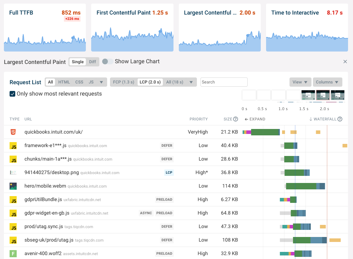353x259 pixels.
Task: Click the JS icon beside sbseg-uk/prod/utag.js
Action: pyautogui.click(x=13, y=240)
